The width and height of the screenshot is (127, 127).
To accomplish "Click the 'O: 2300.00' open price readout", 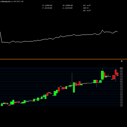I will 47,6.
